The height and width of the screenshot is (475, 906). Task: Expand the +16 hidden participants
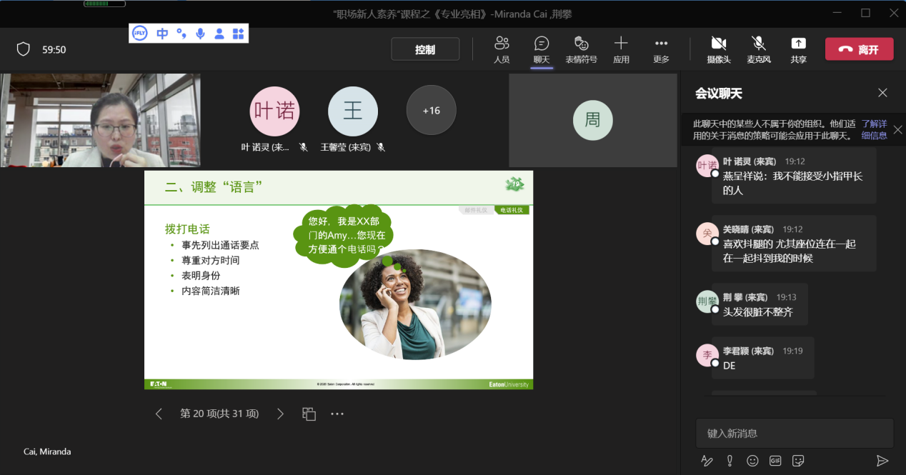coord(431,111)
